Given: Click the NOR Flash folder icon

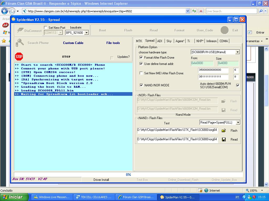Looking at the screenshot, I should (x=223, y=101).
